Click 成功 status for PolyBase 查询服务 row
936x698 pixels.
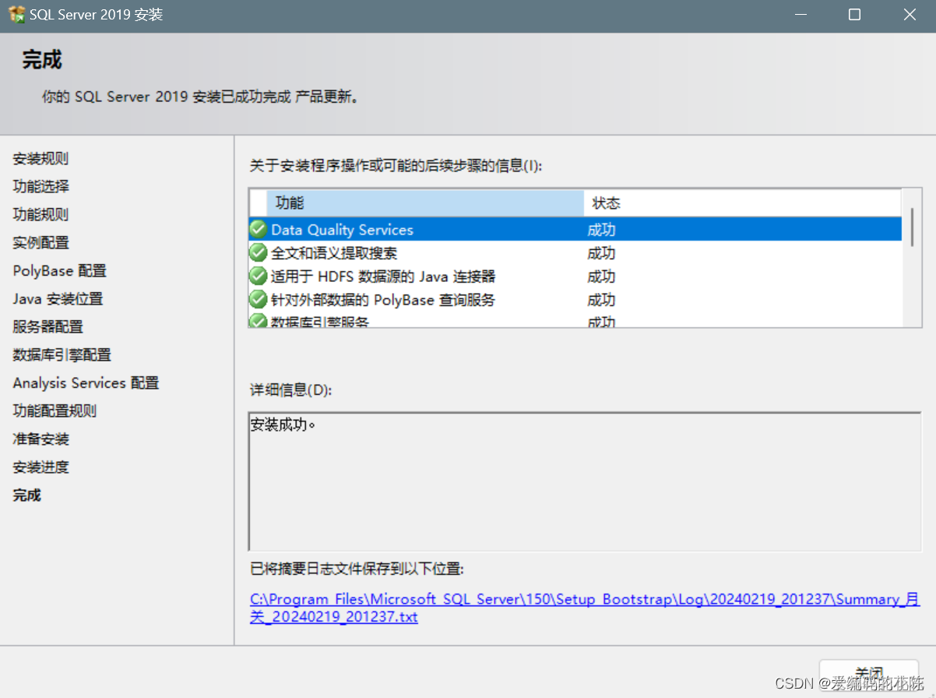point(601,300)
